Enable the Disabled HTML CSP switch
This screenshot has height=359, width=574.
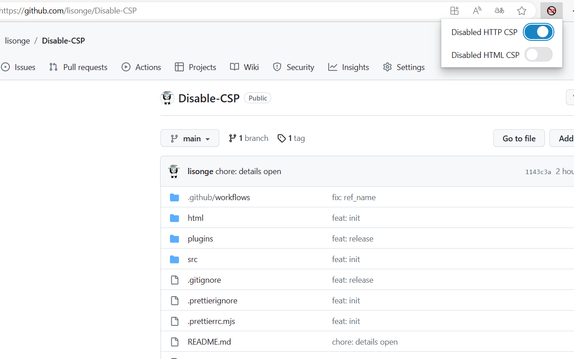pyautogui.click(x=539, y=54)
